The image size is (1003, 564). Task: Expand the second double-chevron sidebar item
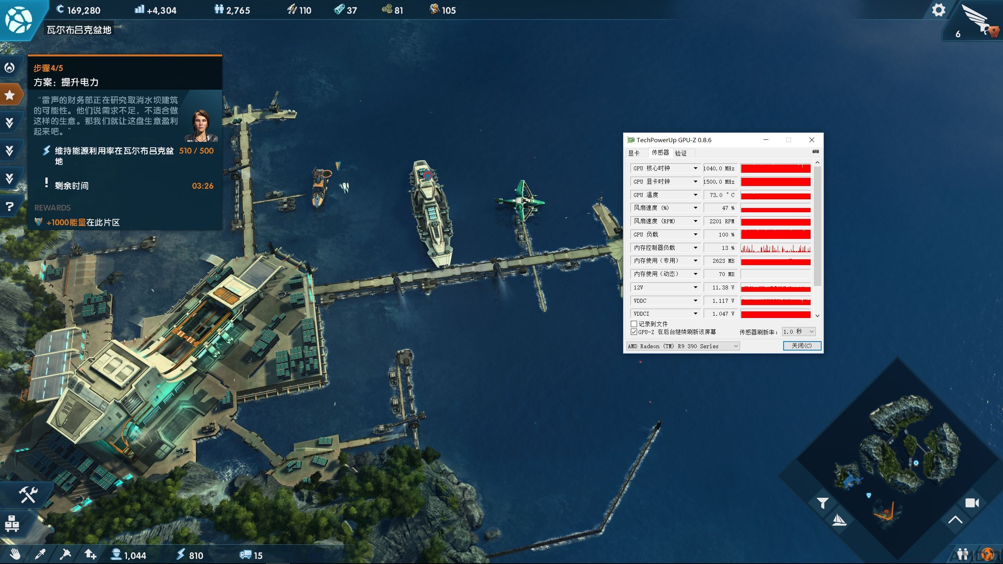tap(10, 151)
